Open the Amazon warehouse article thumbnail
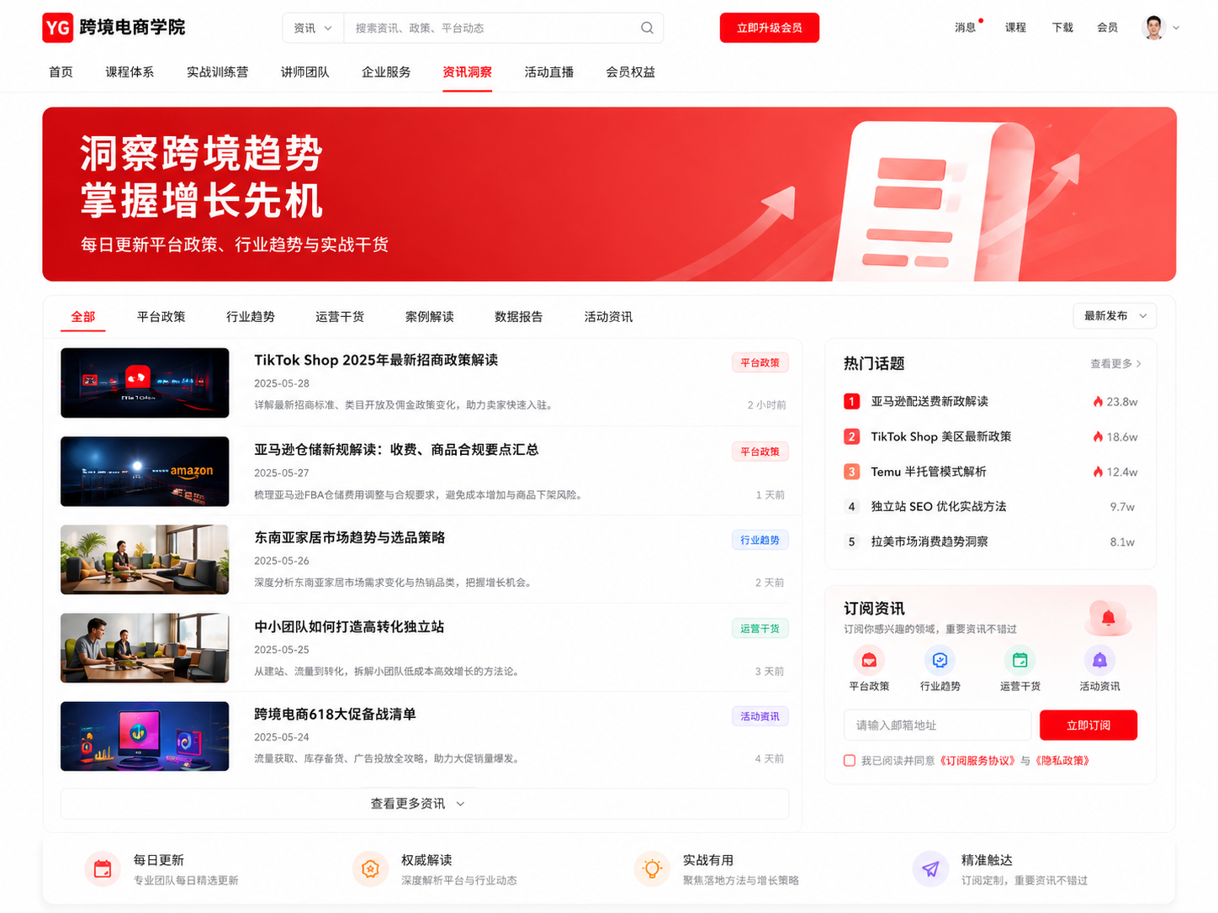This screenshot has width=1218, height=913. tap(145, 472)
